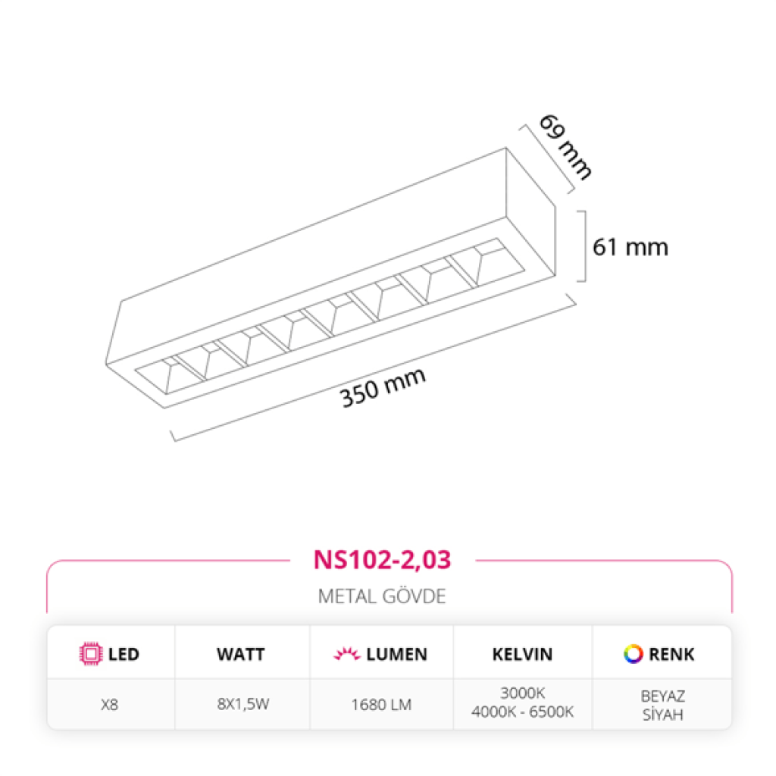Click the LUMEN column header label
Viewport: 776px width, 776px height.
[396, 654]
